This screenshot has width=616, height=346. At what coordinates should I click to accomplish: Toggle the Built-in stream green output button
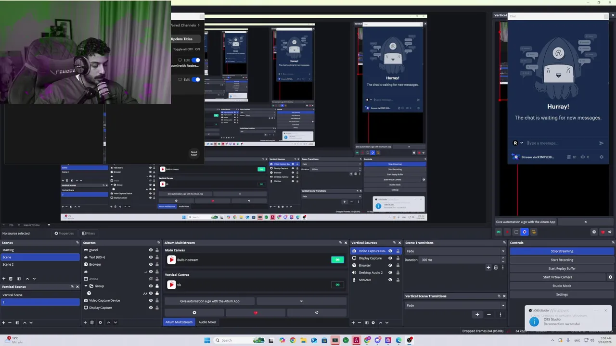pos(337,260)
